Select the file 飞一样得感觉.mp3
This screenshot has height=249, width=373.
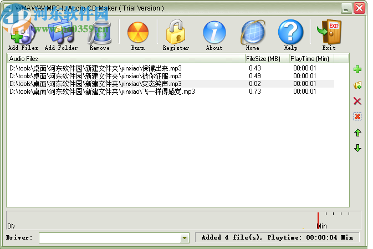point(102,92)
